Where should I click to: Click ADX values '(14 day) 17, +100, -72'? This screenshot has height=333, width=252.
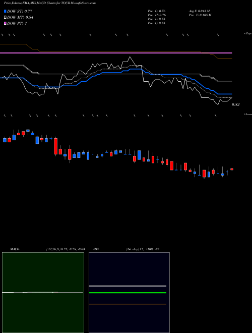click(143, 249)
